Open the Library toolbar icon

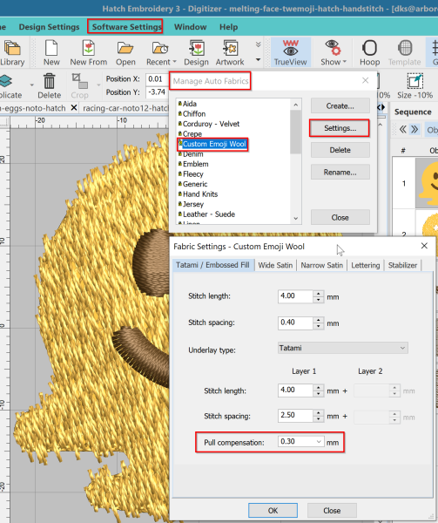click(12, 52)
